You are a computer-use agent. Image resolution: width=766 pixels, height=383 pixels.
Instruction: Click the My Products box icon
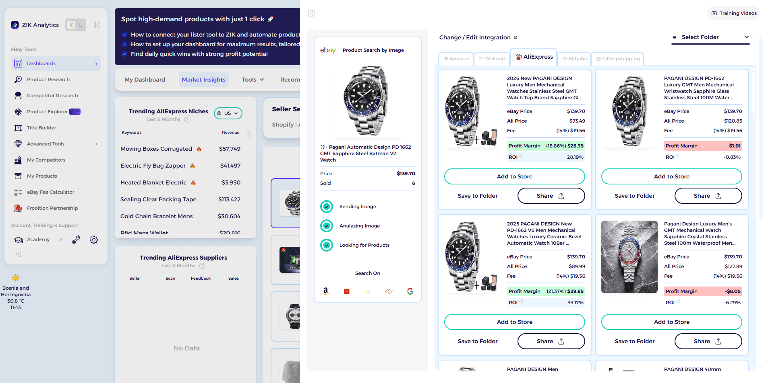point(18,176)
